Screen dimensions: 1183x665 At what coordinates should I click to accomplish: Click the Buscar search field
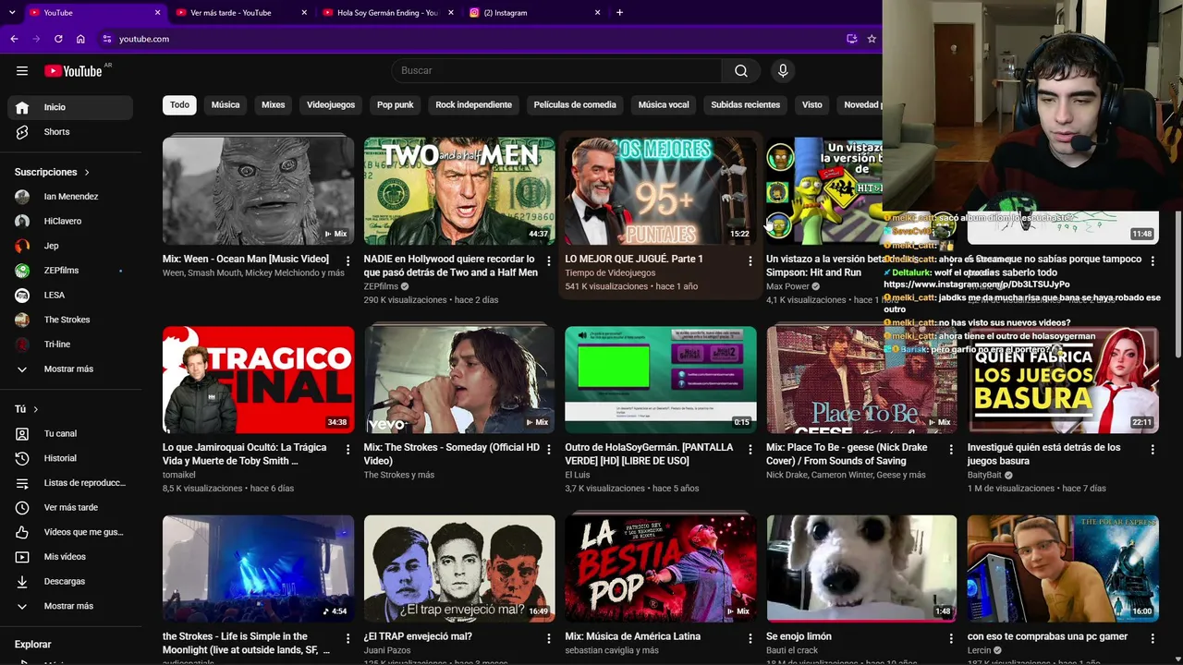(556, 71)
